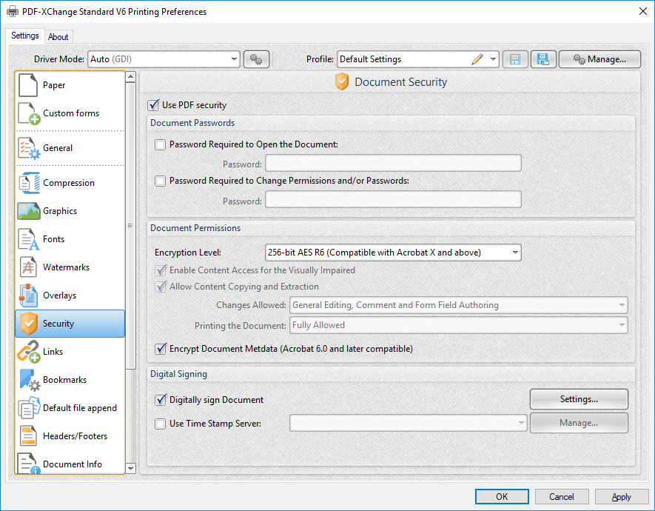
Task: Switch to the About tab
Action: (58, 37)
